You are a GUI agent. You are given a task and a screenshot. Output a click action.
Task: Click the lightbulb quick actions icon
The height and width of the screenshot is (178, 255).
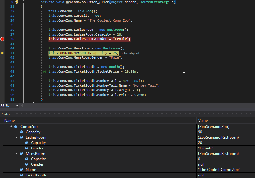click(17, 2)
